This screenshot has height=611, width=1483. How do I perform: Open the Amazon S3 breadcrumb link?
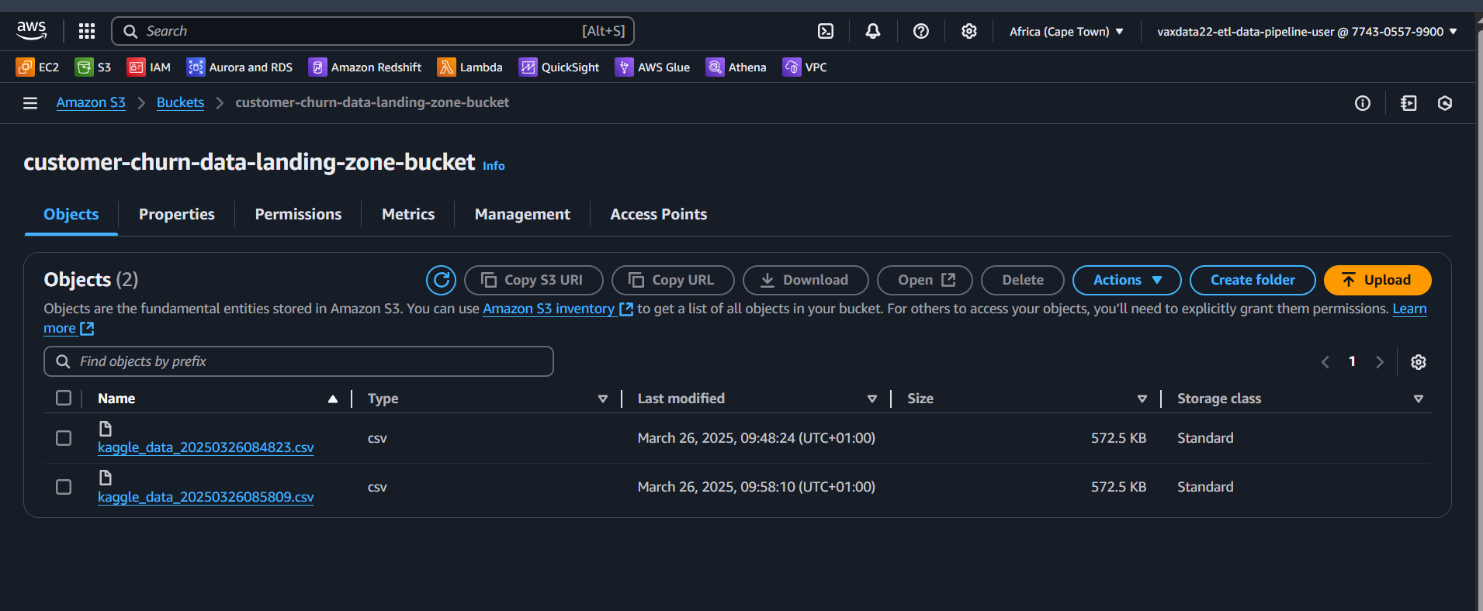point(91,102)
